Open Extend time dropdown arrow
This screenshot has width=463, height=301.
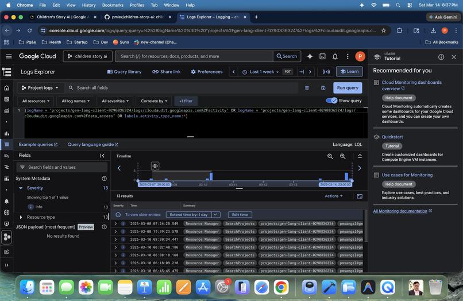pyautogui.click(x=215, y=215)
